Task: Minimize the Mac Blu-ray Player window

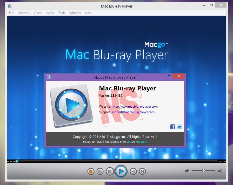Action: click(204, 5)
